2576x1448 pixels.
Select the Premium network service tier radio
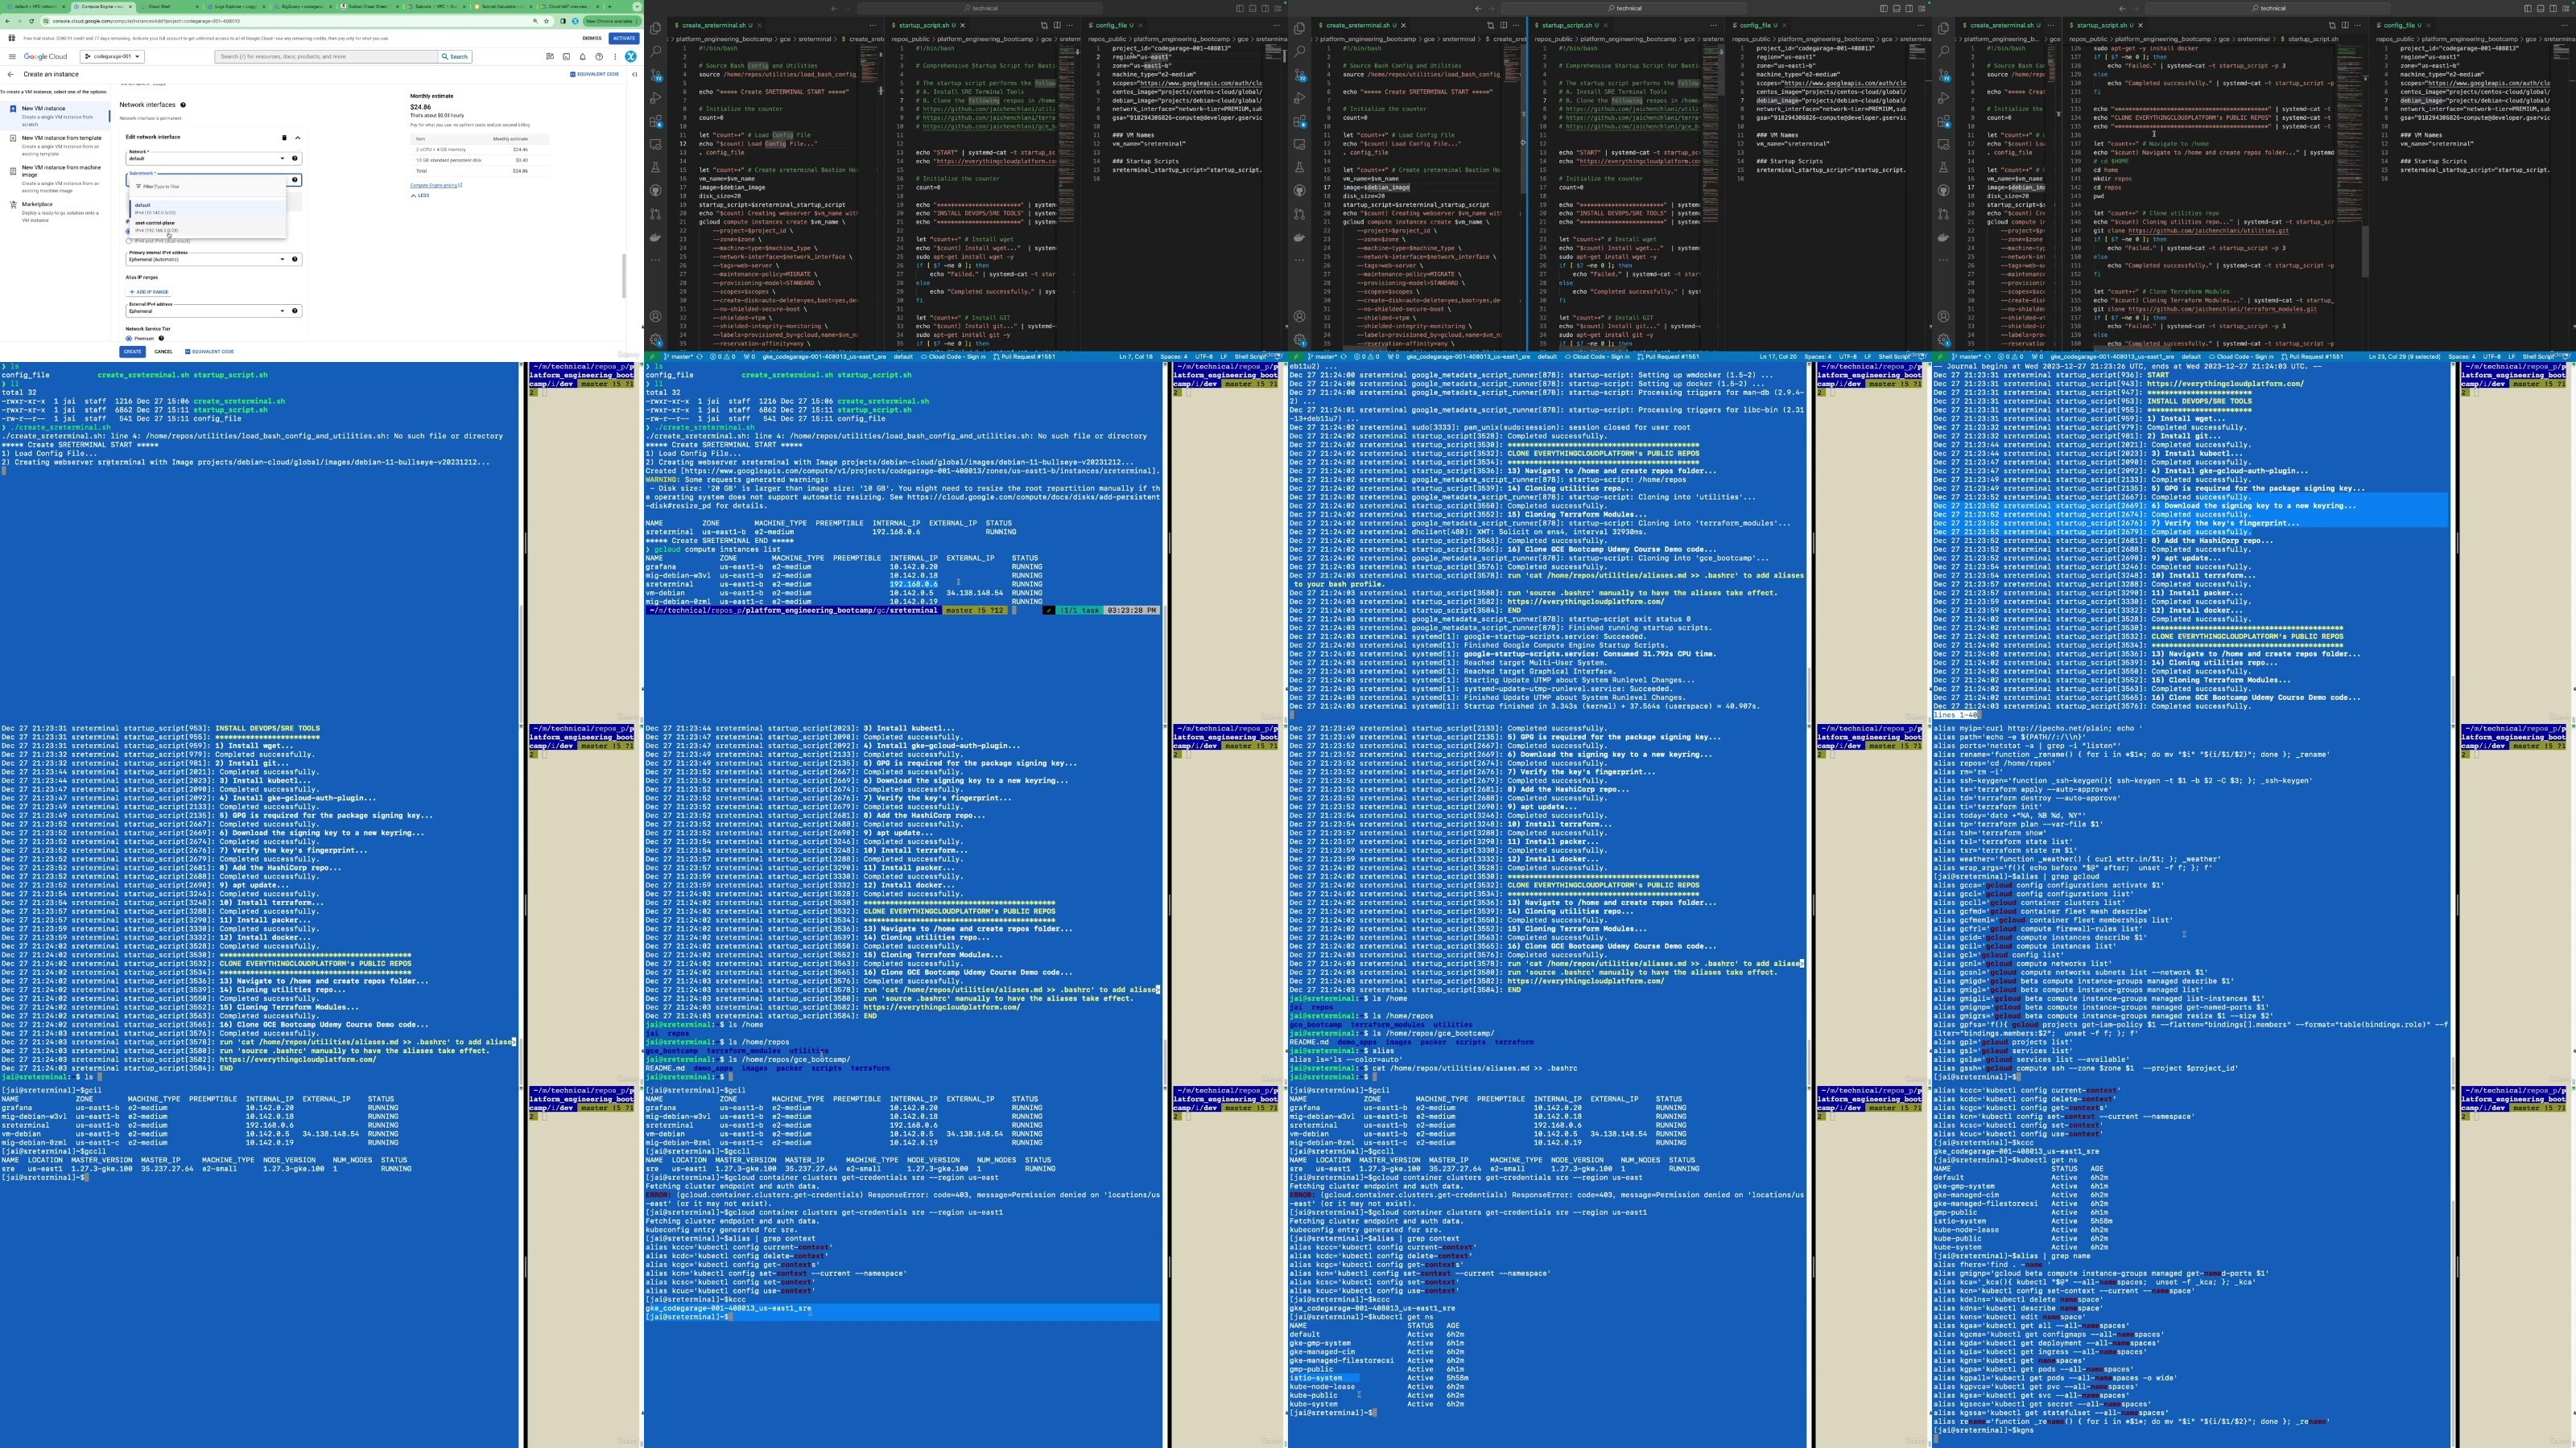128,338
